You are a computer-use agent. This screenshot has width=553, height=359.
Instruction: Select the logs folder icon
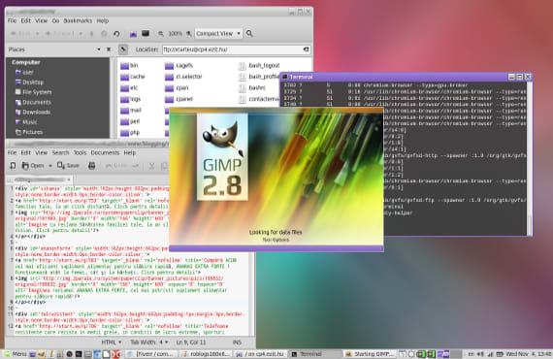(x=124, y=99)
